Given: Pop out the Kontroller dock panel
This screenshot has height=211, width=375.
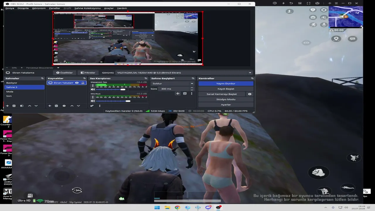Looking at the screenshot, I should [252, 79].
